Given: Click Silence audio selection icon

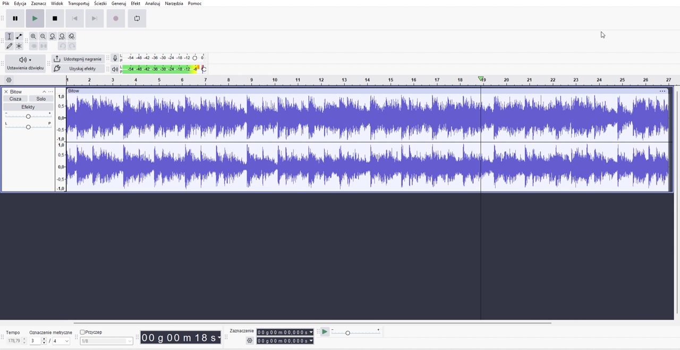Looking at the screenshot, I should tap(43, 46).
